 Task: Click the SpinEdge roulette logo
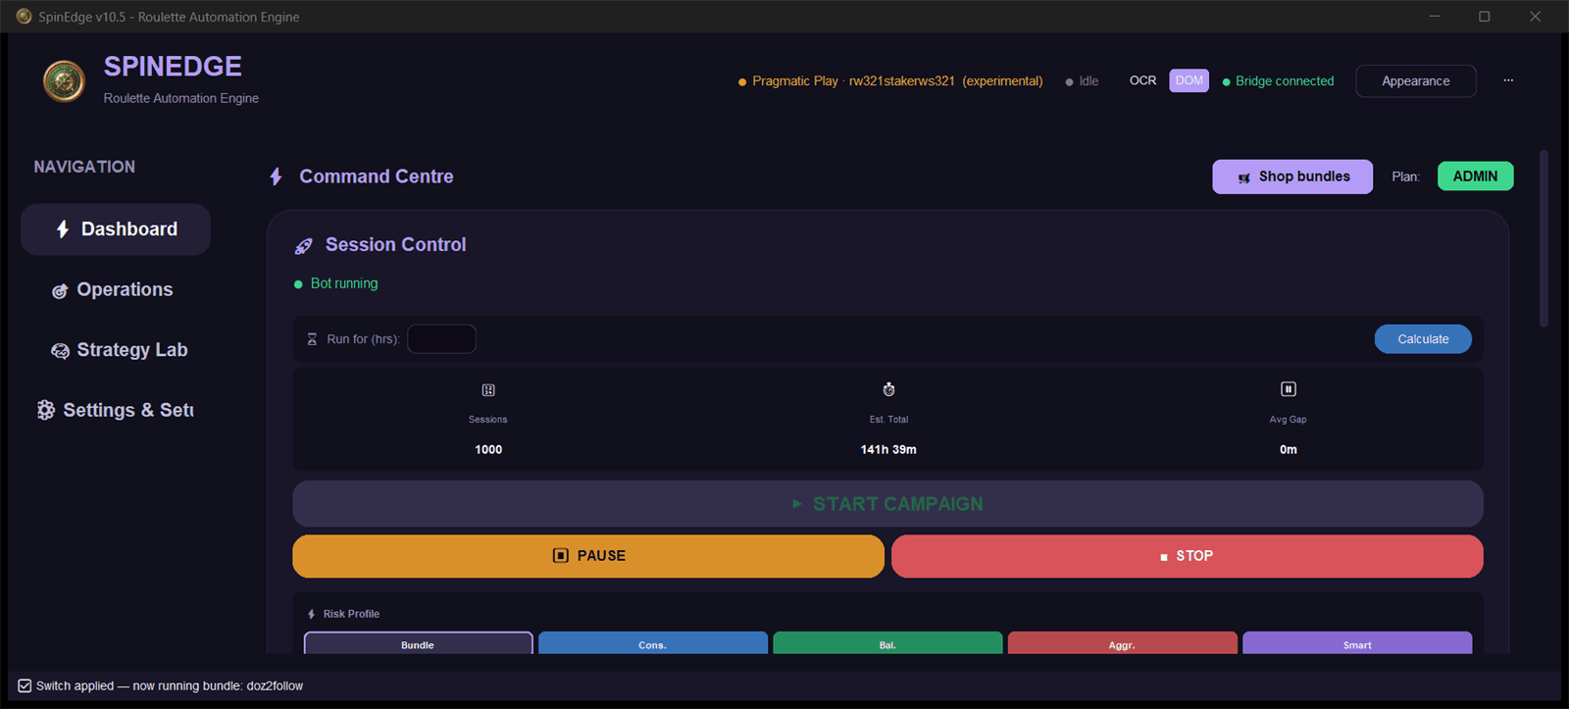[x=64, y=81]
